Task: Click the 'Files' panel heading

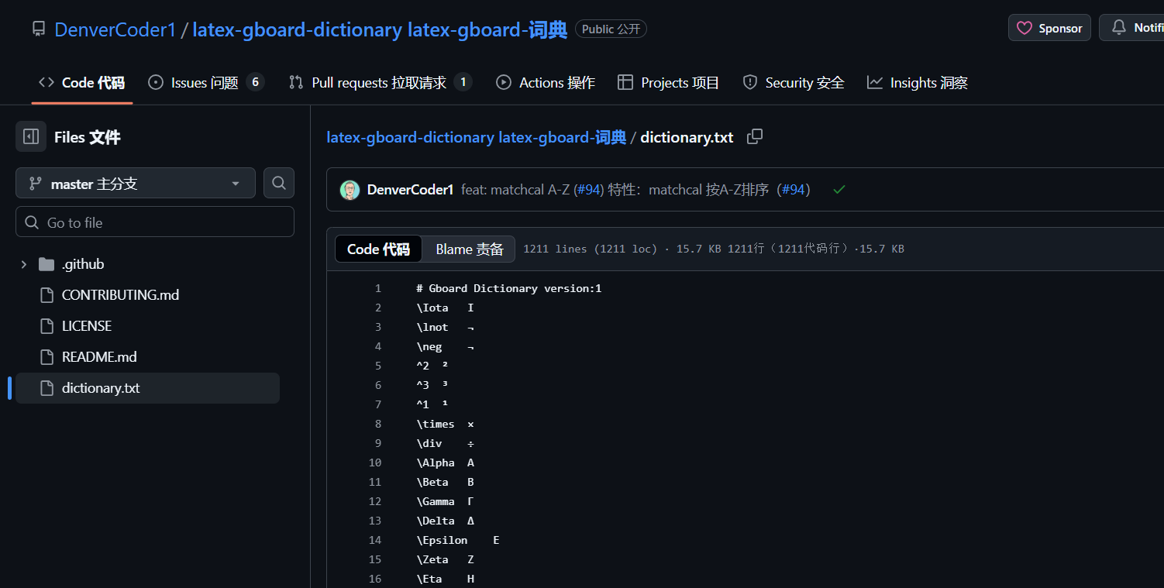Action: point(87,137)
